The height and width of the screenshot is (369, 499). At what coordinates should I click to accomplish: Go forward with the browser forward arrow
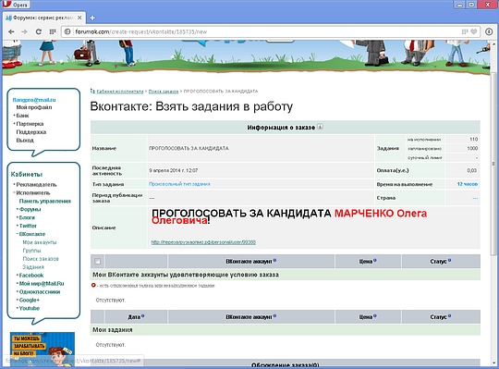click(25, 31)
